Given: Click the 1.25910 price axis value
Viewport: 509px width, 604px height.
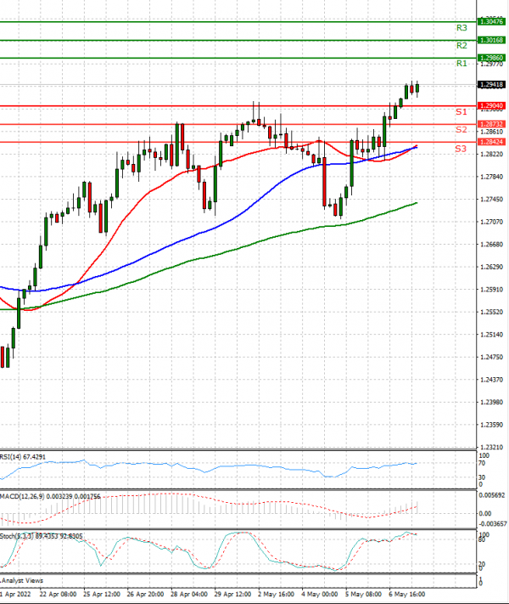Looking at the screenshot, I should [492, 290].
